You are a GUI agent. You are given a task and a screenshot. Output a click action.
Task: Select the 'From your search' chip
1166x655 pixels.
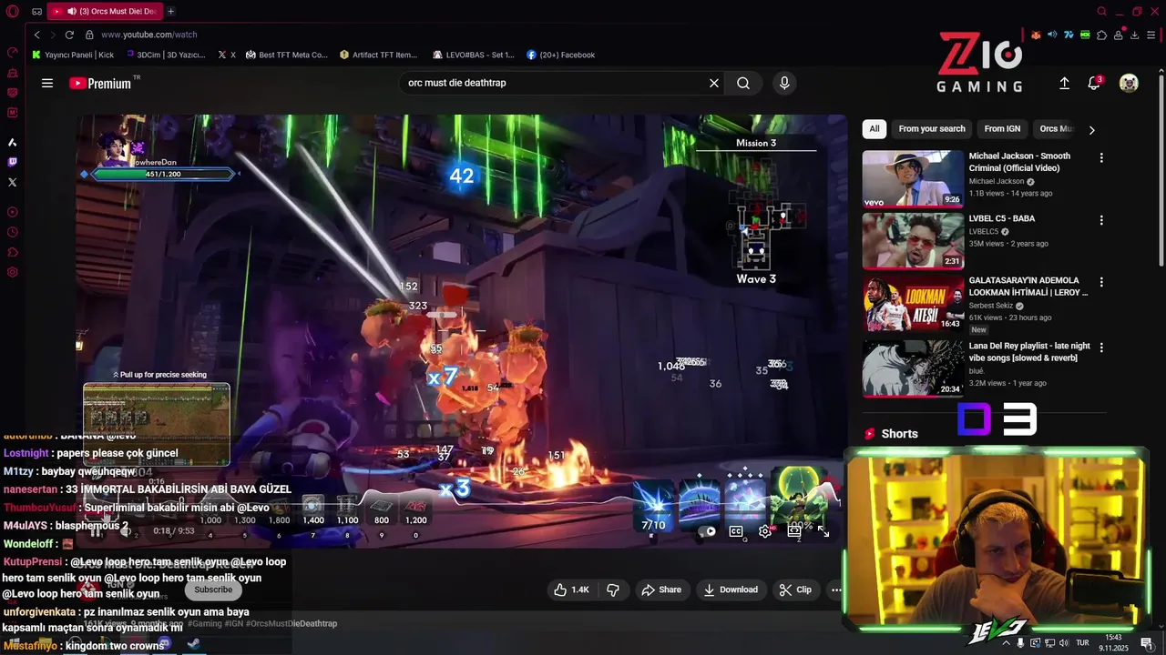932,129
